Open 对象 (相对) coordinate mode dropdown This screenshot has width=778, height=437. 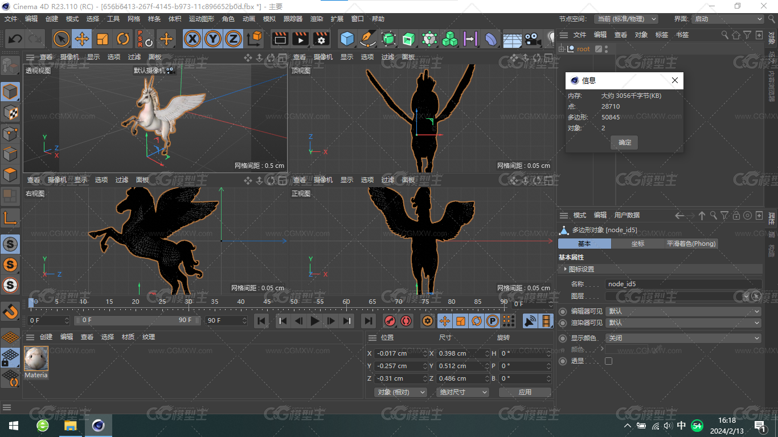pos(401,392)
